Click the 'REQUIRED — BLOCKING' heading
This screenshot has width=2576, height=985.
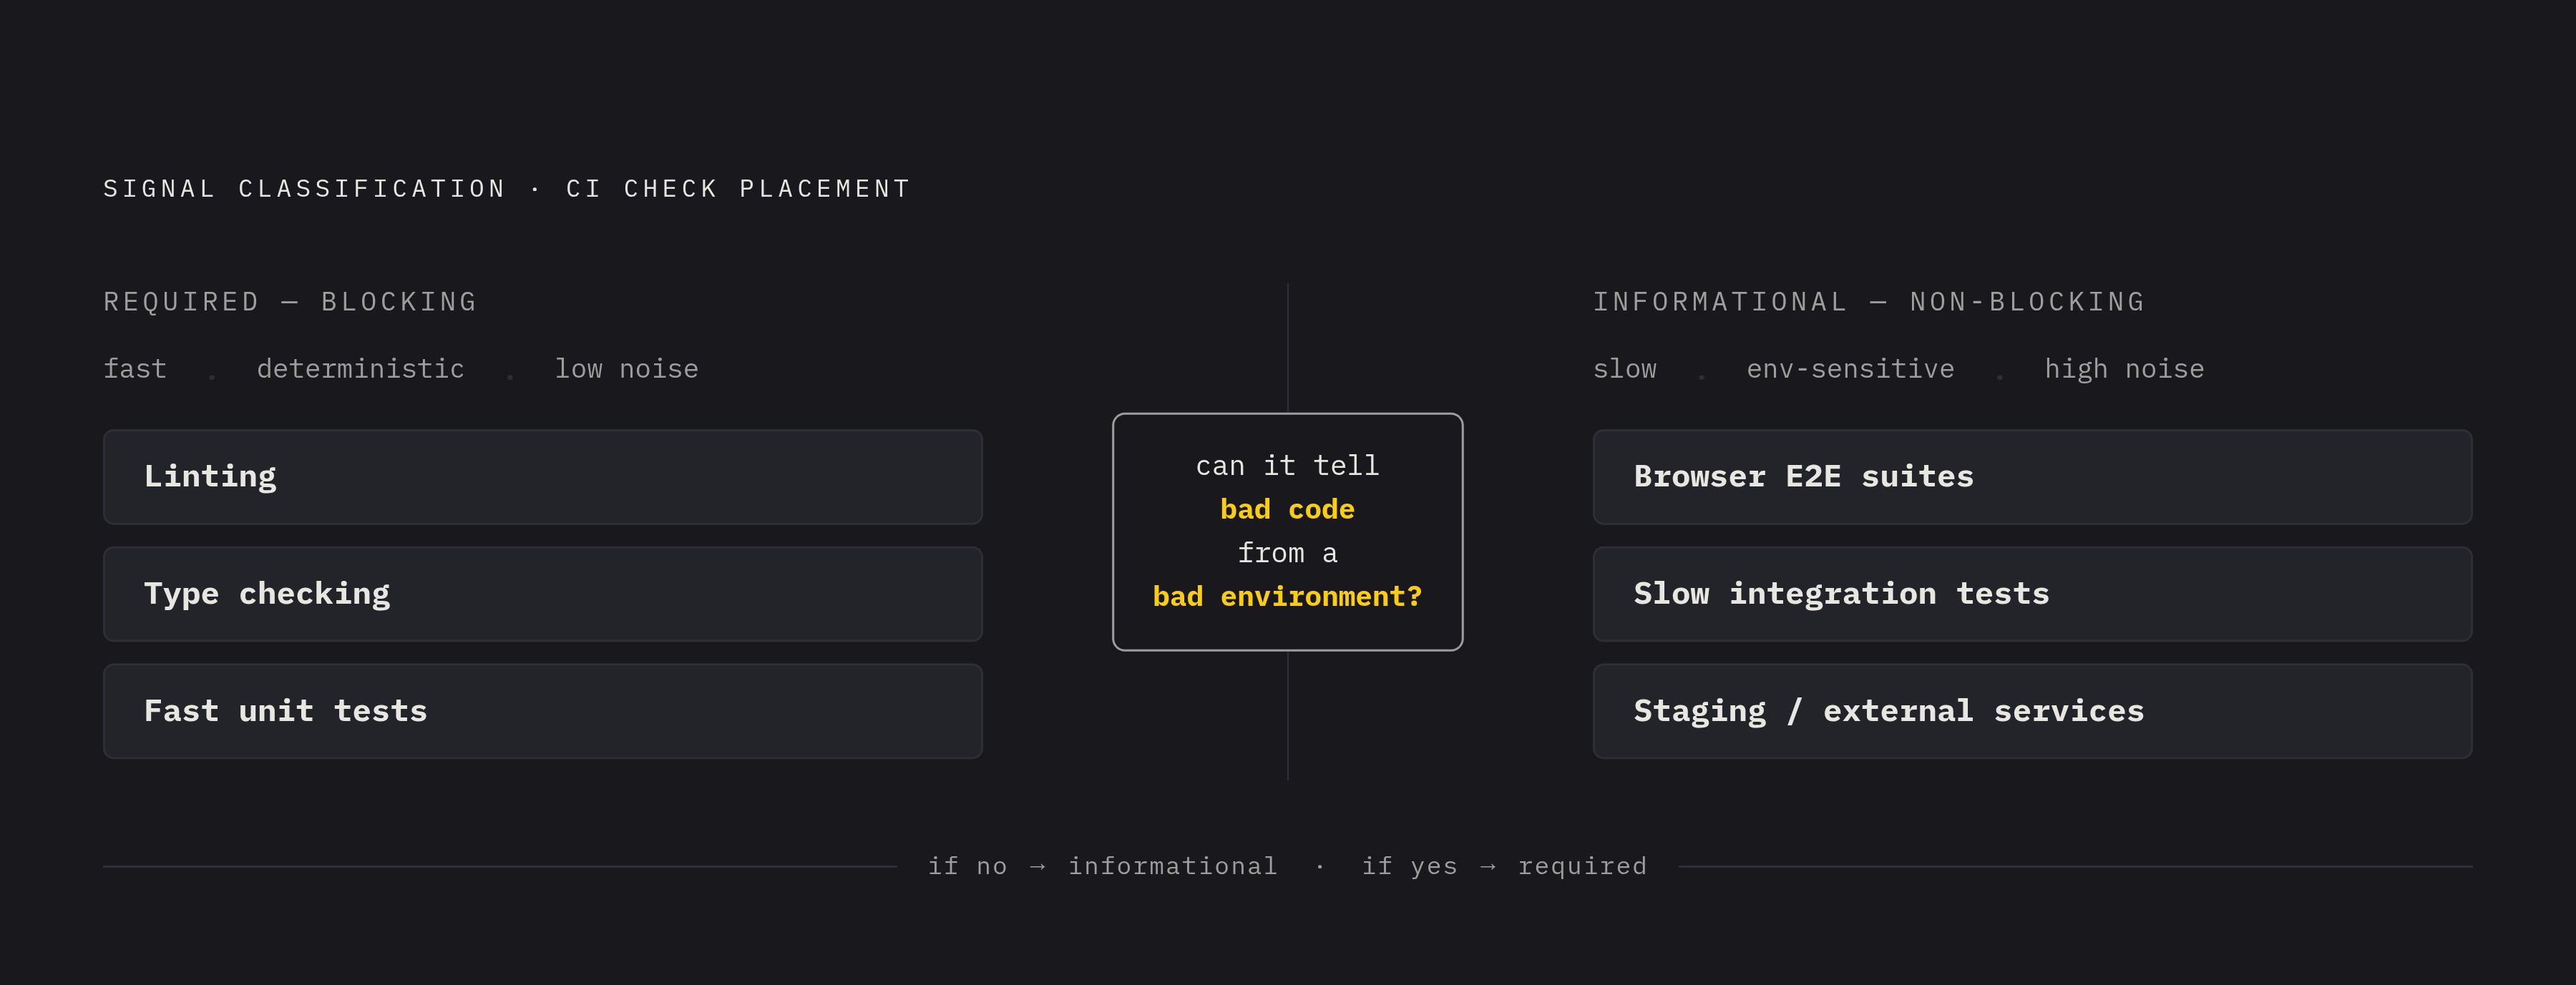(x=290, y=302)
